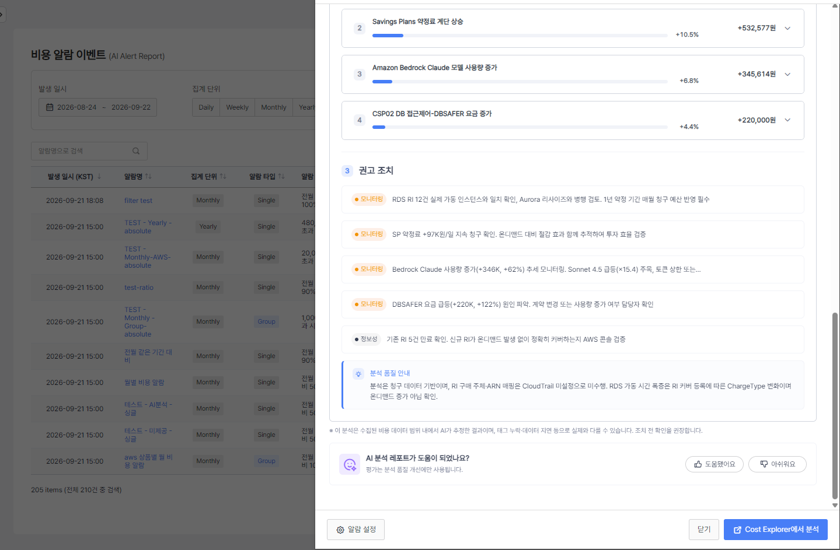Sort the 알람 타입 column
Image resolution: width=840 pixels, height=550 pixels.
[281, 176]
